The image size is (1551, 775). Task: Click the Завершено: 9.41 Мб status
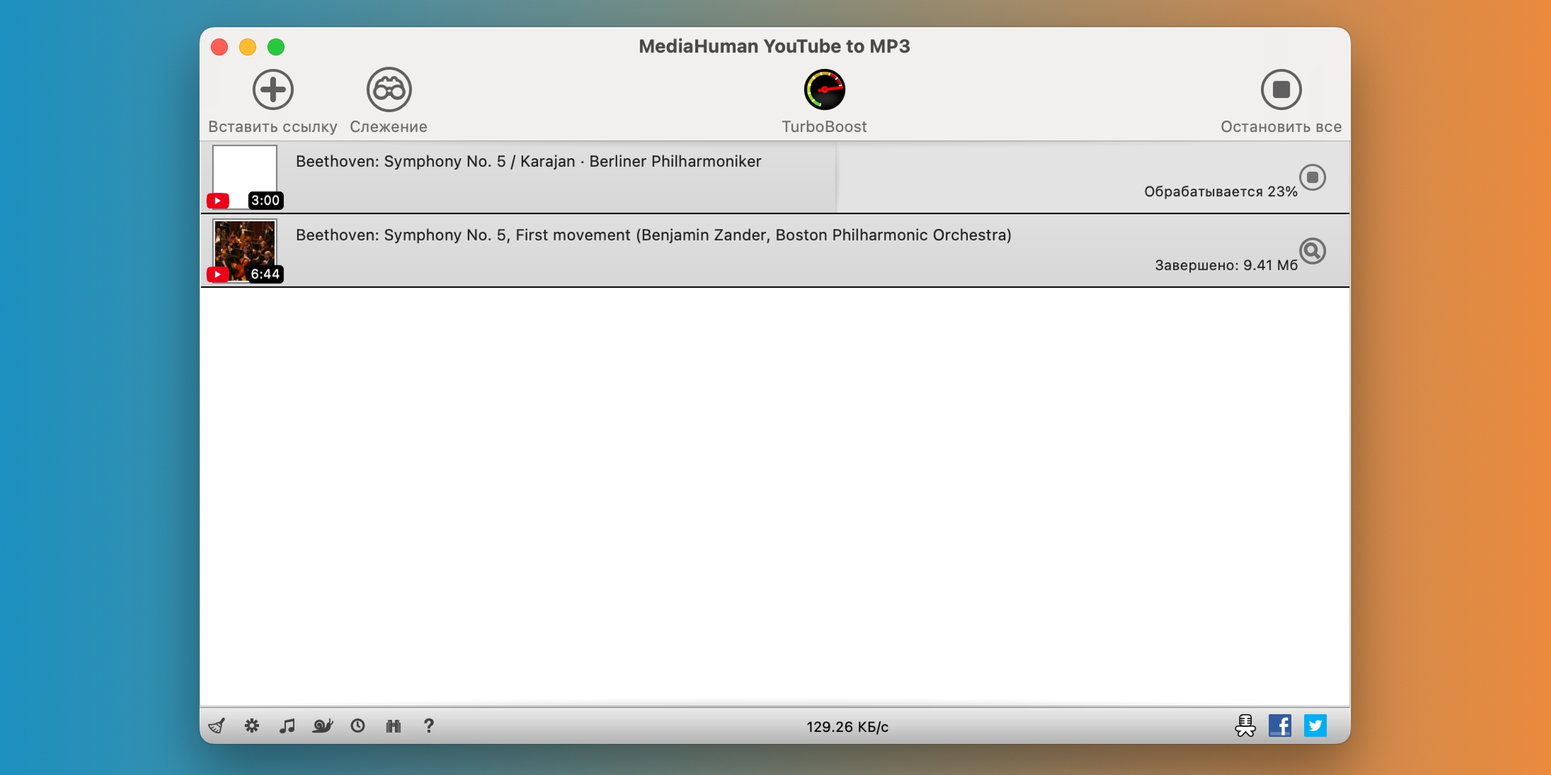point(1226,265)
